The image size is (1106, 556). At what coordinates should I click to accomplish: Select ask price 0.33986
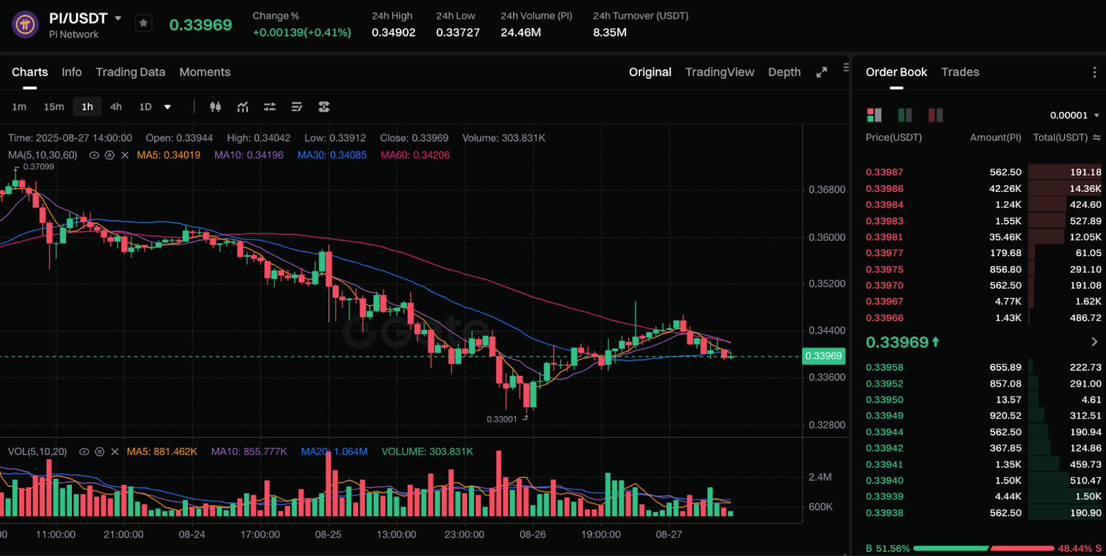click(884, 189)
